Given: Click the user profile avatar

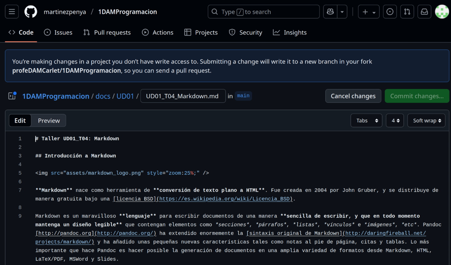Looking at the screenshot, I should (x=442, y=12).
